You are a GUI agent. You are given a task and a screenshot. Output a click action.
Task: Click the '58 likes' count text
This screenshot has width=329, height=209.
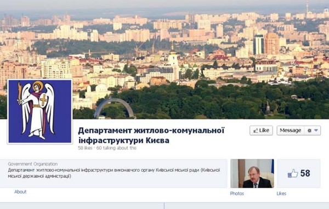pos(85,148)
